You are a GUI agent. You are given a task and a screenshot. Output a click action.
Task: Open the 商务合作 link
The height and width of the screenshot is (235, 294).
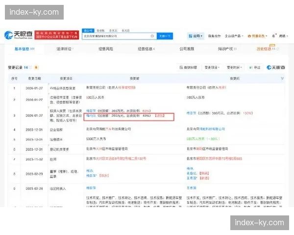point(214,36)
